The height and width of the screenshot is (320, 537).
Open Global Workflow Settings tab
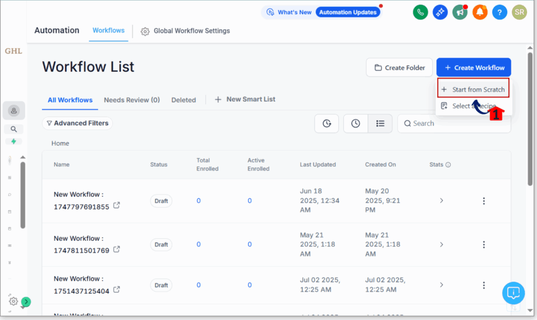pos(185,31)
